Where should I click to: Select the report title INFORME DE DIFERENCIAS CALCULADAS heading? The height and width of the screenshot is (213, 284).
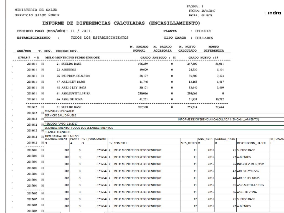(x=121, y=23)
